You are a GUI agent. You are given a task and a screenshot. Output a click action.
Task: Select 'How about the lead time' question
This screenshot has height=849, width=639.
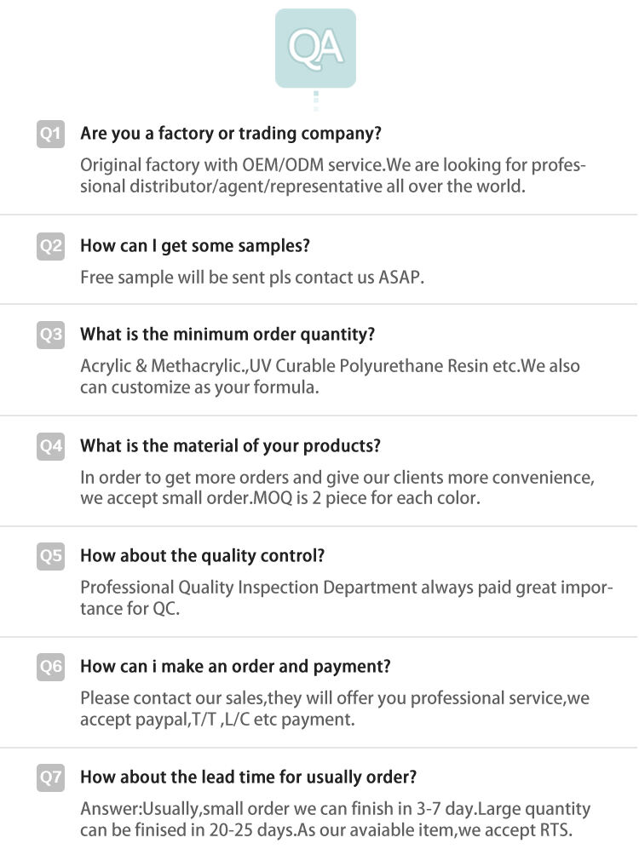249,777
